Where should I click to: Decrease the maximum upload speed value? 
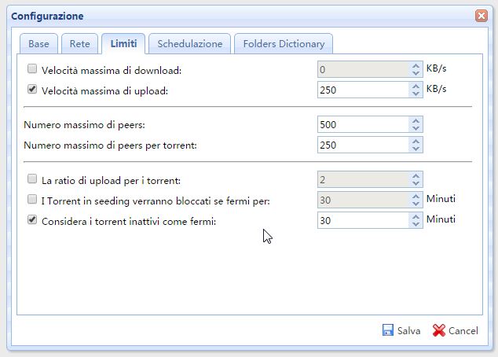[416, 94]
